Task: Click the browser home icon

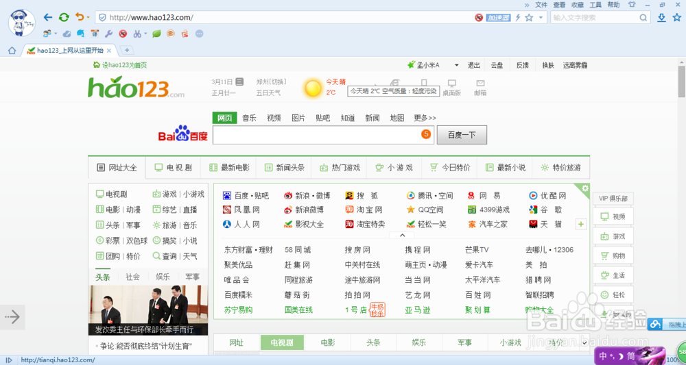Action: point(12,50)
